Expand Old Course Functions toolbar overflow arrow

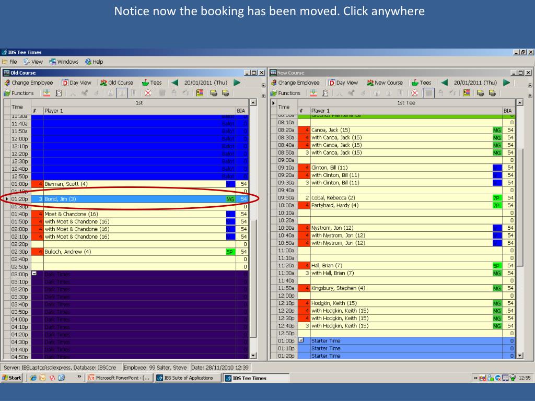[x=263, y=96]
